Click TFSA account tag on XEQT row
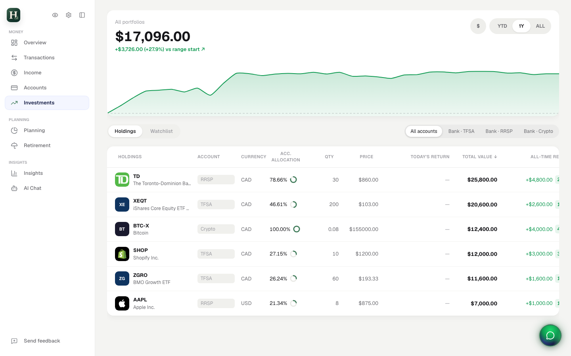Viewport: 571px width, 356px height. (x=216, y=205)
